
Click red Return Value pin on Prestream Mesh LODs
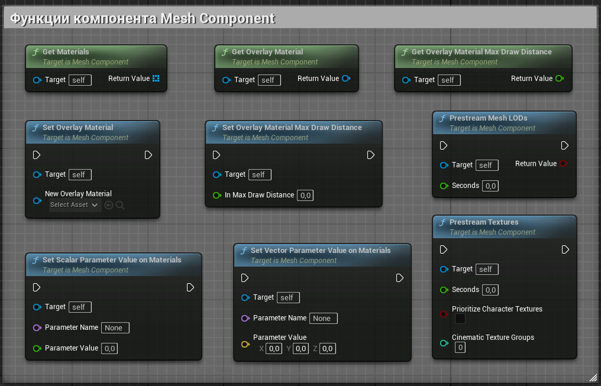point(563,164)
